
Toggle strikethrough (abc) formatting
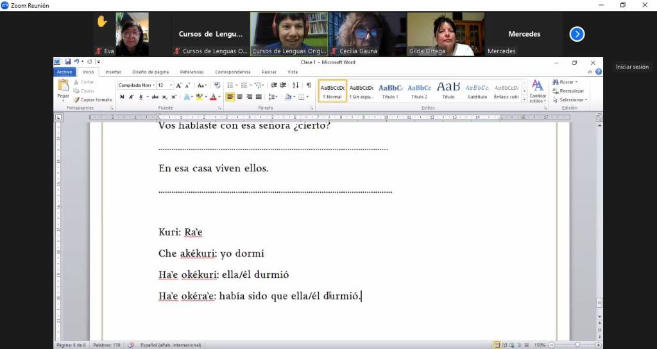155,97
